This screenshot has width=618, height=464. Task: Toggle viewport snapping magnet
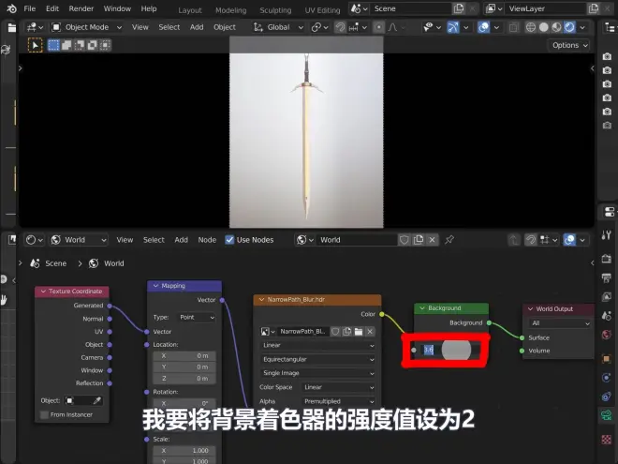tap(340, 27)
